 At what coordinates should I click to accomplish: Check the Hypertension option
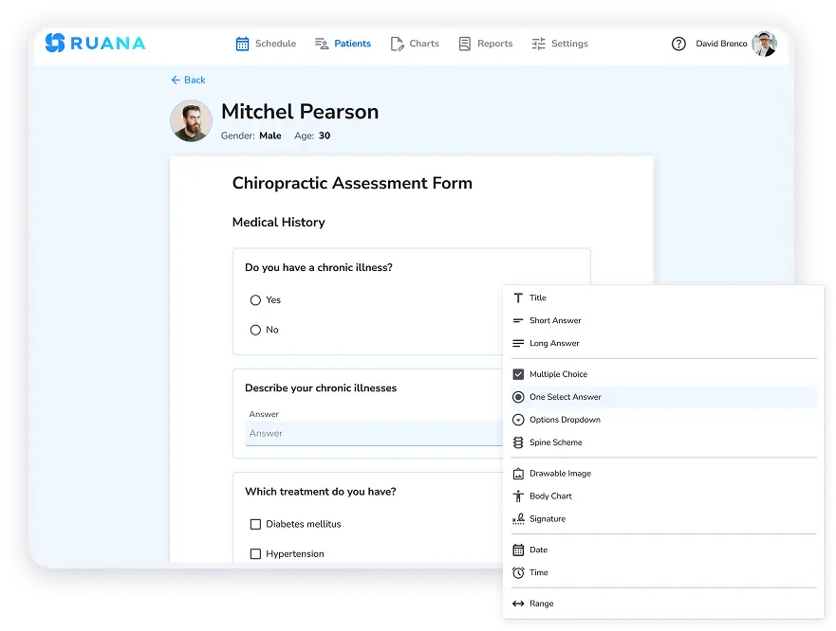(254, 553)
